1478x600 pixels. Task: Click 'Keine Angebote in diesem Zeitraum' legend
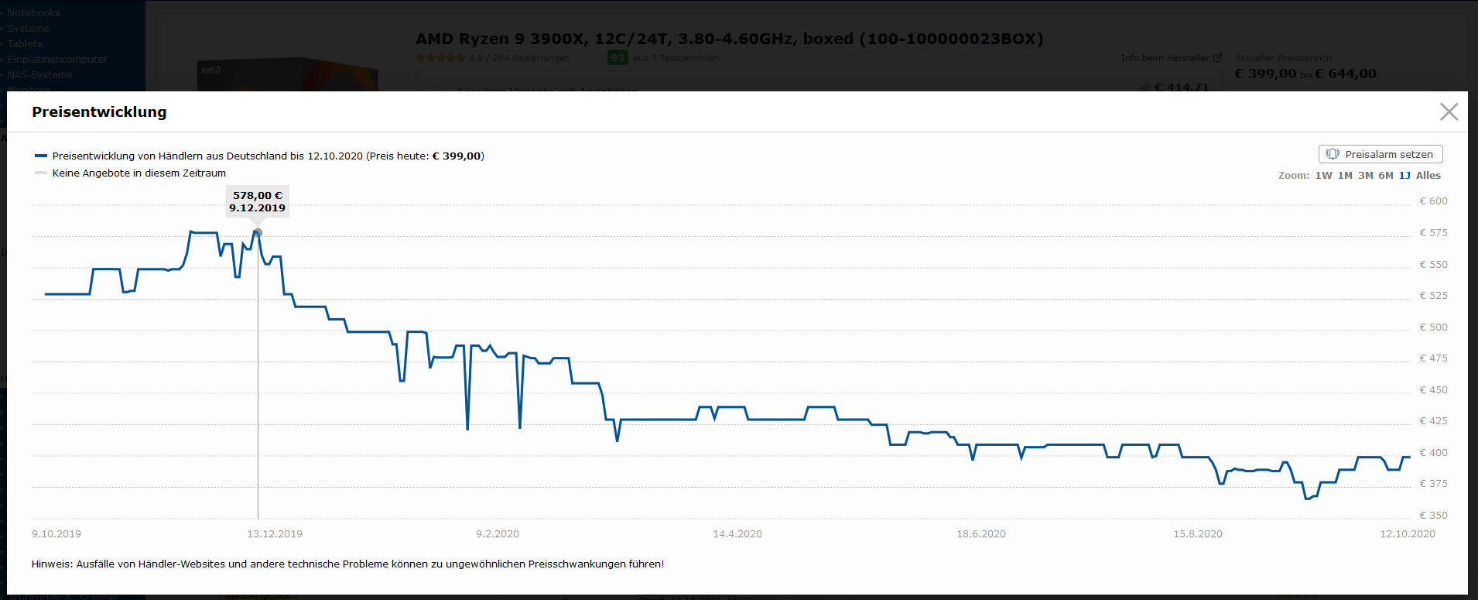(139, 173)
